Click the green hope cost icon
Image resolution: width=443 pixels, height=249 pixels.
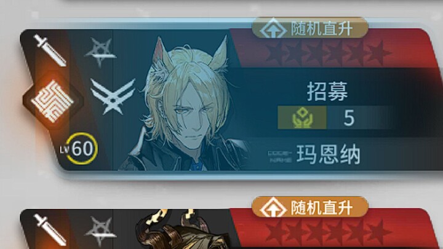click(302, 117)
